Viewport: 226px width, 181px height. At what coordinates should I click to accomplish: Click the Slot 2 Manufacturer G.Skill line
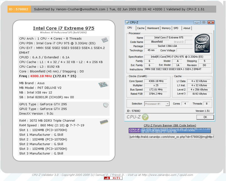41,144
